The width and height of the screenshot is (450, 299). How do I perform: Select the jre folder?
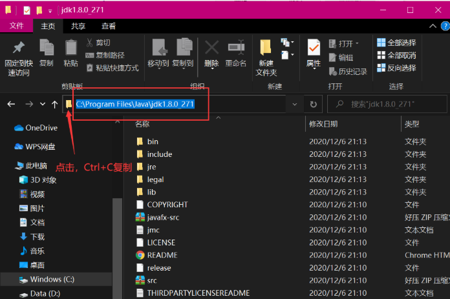click(x=146, y=167)
